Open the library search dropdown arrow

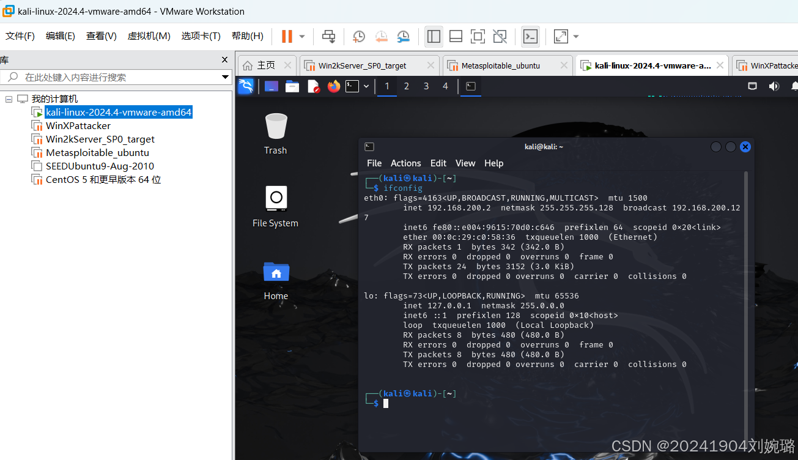point(225,77)
